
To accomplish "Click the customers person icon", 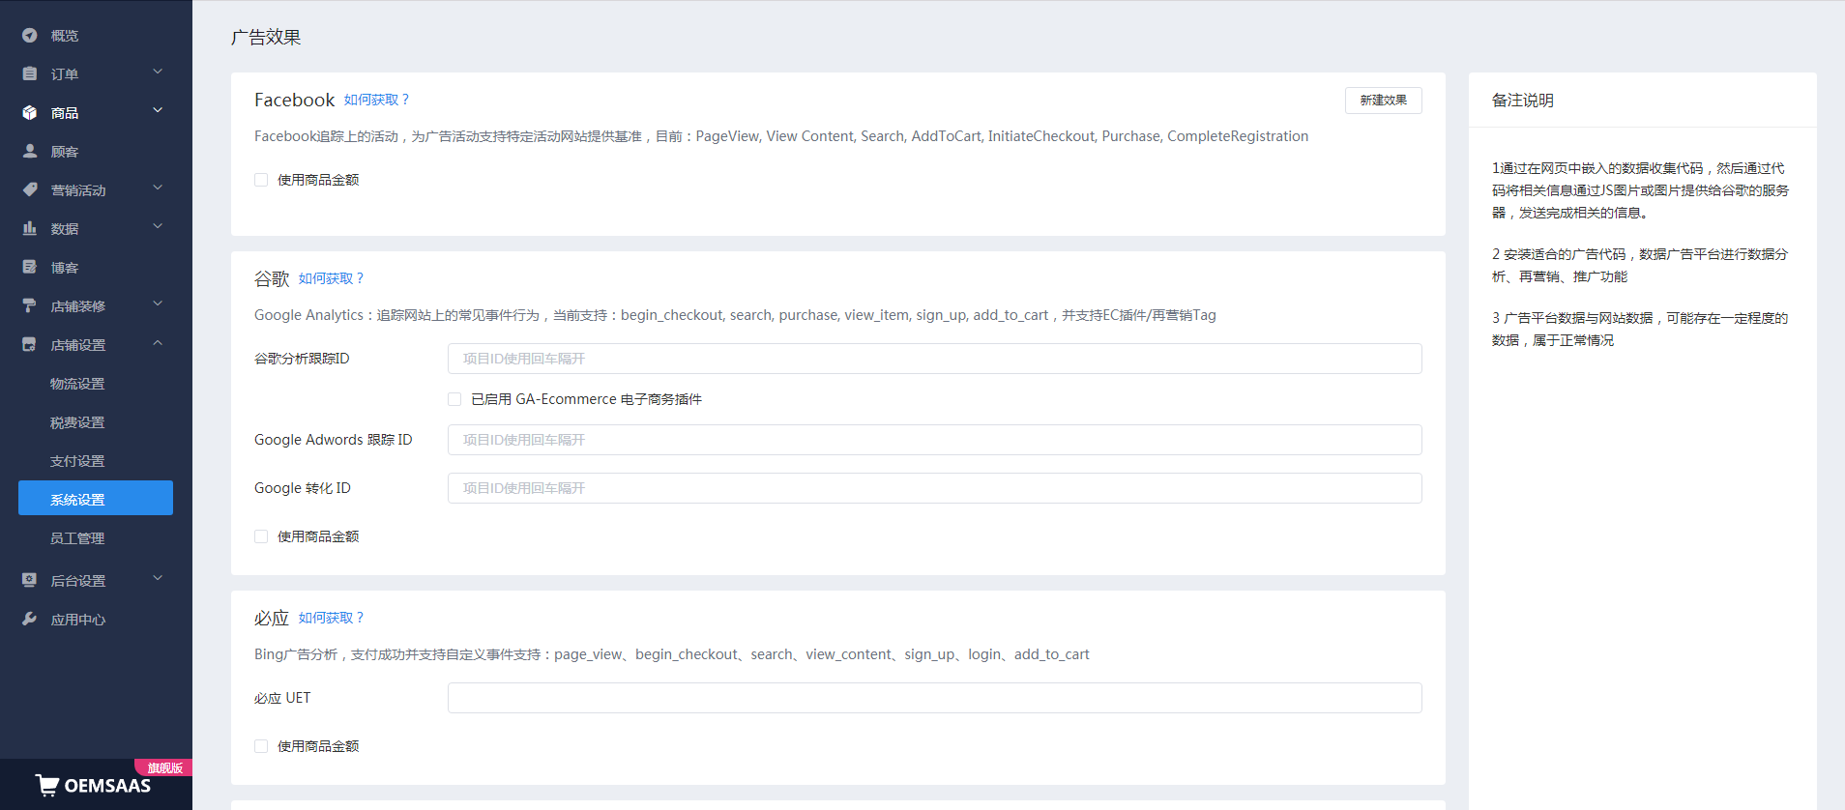I will pyautogui.click(x=30, y=152).
